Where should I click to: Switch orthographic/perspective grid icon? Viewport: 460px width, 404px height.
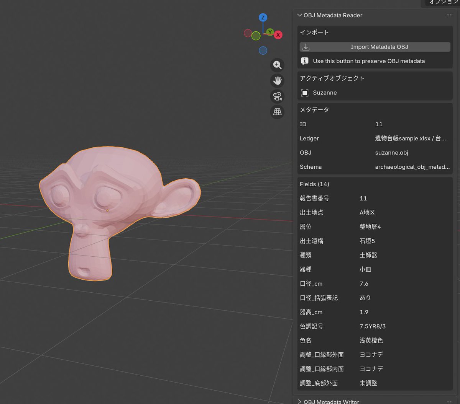pyautogui.click(x=277, y=112)
